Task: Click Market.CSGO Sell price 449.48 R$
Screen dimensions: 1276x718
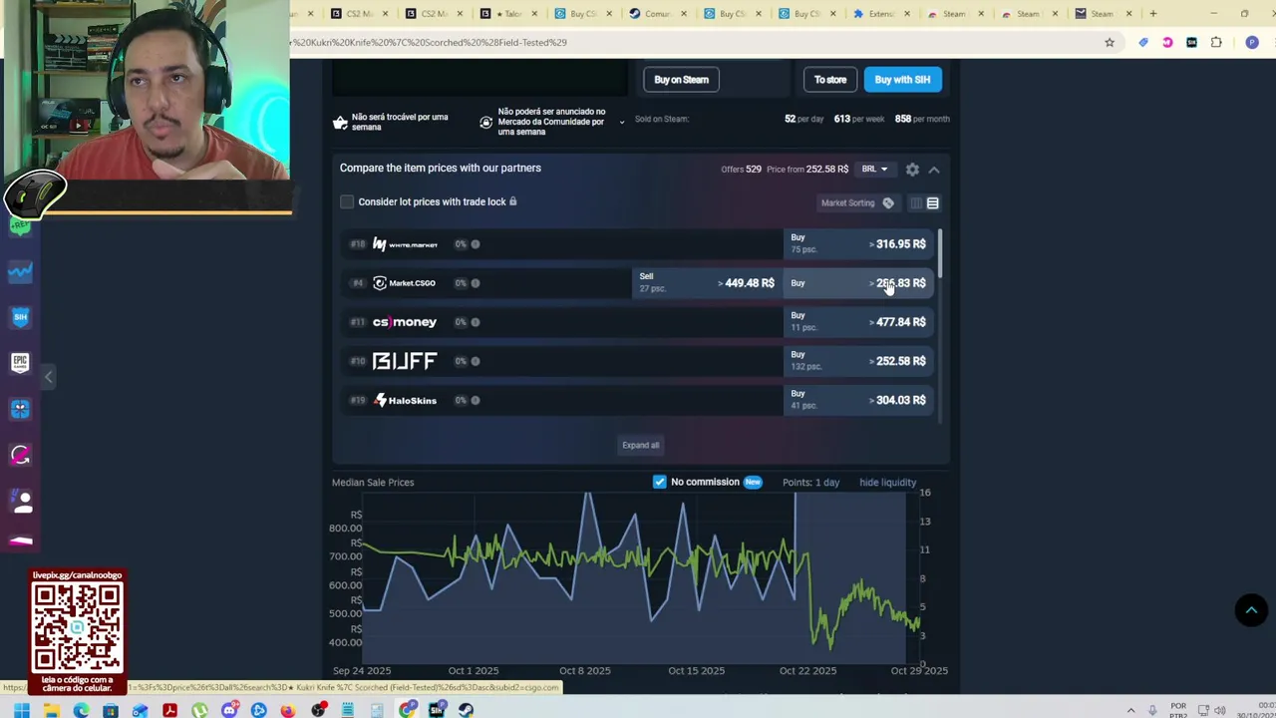Action: click(707, 283)
